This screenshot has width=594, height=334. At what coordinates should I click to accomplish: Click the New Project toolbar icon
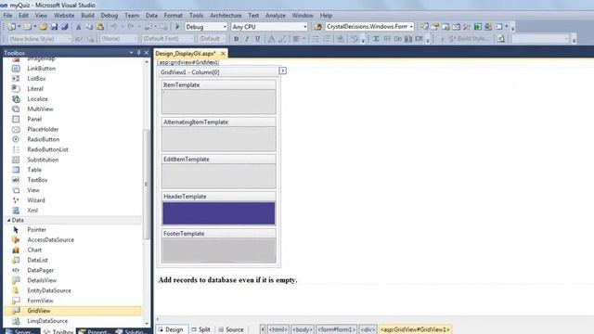click(x=11, y=27)
